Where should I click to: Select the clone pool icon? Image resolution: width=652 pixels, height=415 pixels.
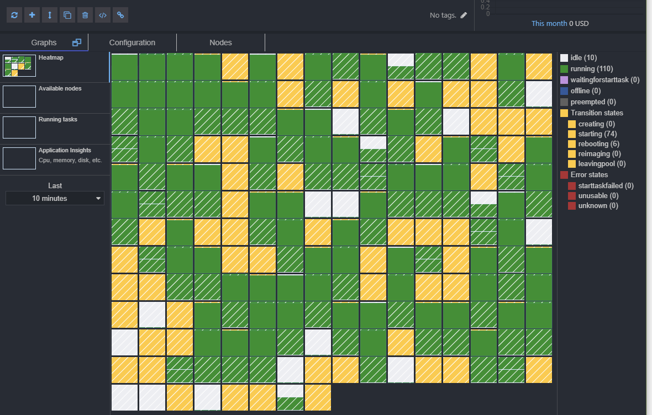[x=67, y=15]
